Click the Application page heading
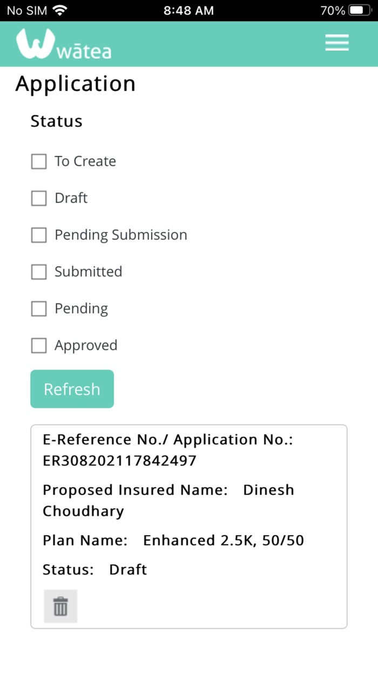The width and height of the screenshot is (378, 673). pyautogui.click(x=76, y=84)
